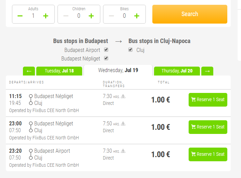Click warning icon on the 11:15 trip
Viewport: 241px width, 178px height.
123,96
